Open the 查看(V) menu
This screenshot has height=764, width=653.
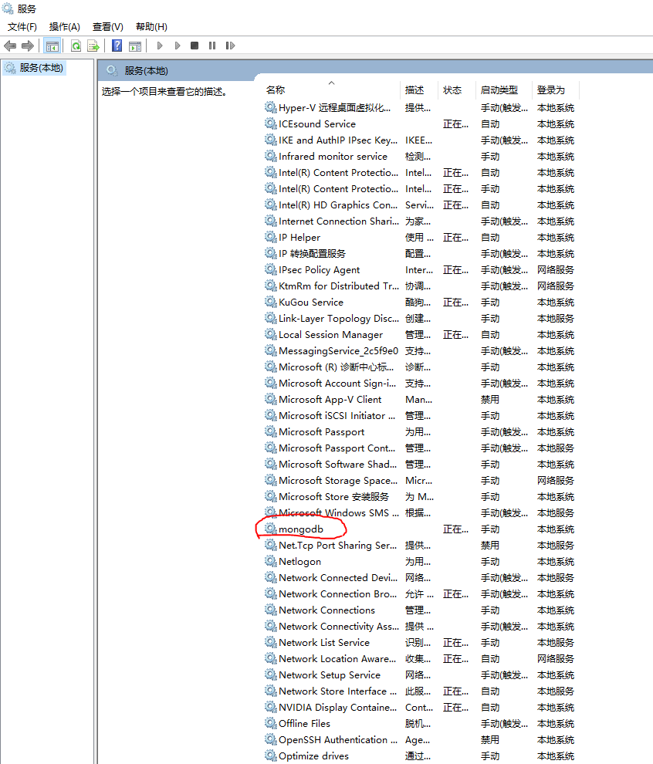pyautogui.click(x=108, y=27)
